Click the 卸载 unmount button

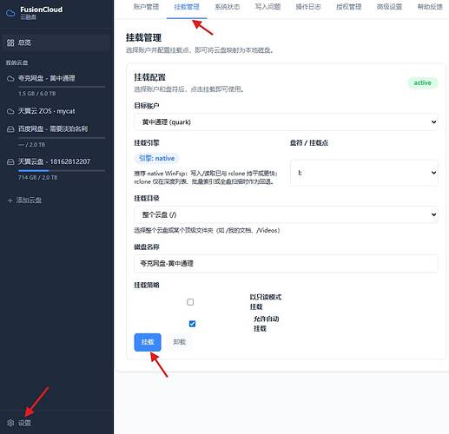180,342
